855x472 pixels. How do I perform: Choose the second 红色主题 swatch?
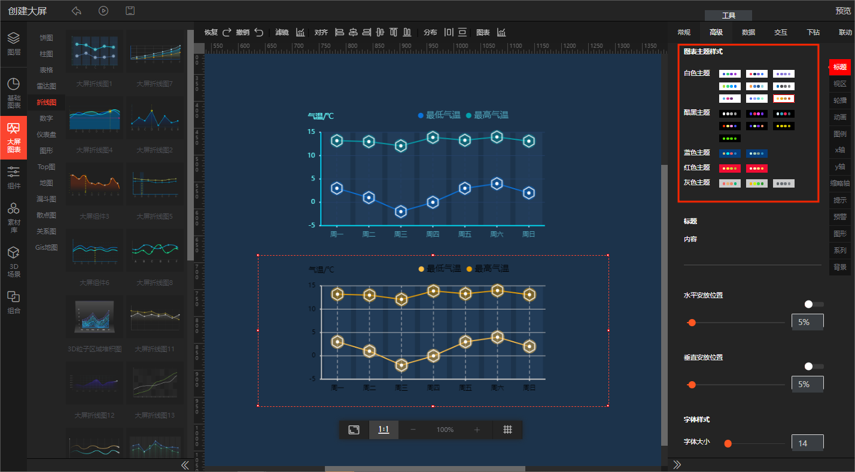(x=757, y=168)
